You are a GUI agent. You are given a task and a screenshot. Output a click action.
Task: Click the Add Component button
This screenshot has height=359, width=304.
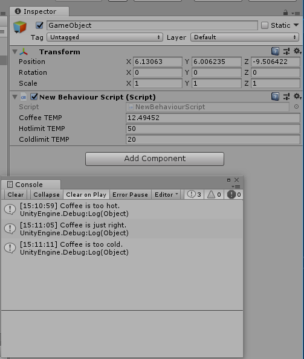click(x=155, y=159)
